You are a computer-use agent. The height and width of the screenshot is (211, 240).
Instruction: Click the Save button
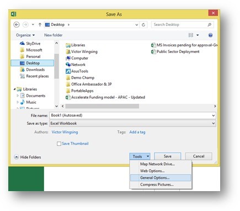click(168, 156)
